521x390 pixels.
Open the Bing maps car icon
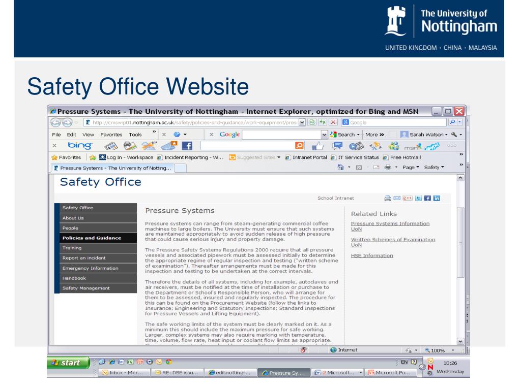tap(130, 146)
